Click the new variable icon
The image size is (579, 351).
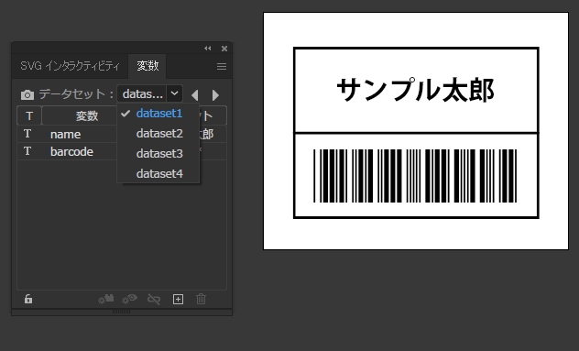(178, 300)
